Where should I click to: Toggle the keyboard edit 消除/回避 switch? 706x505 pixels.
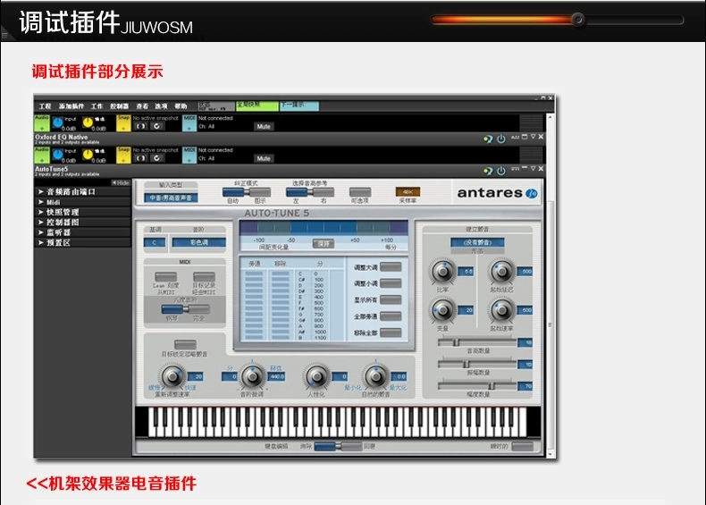coord(338,446)
